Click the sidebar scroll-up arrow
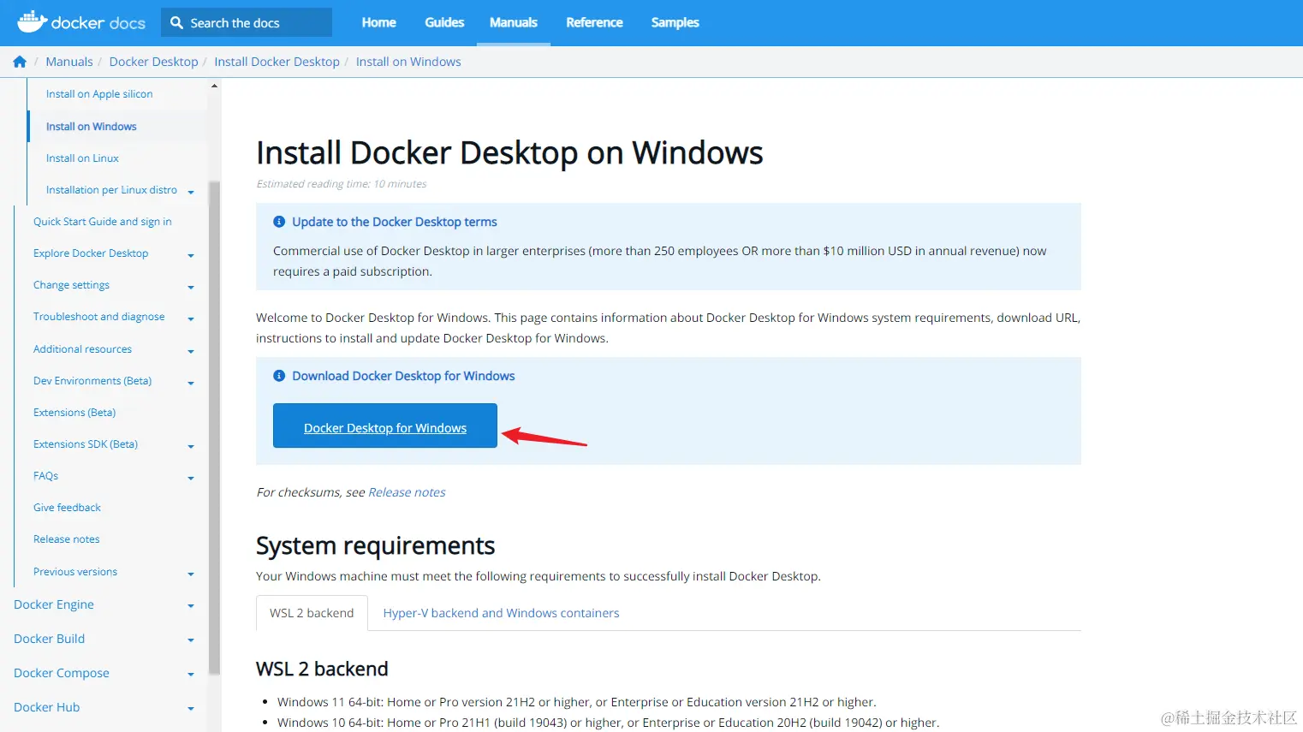Viewport: 1303px width, 732px height. 214,86
